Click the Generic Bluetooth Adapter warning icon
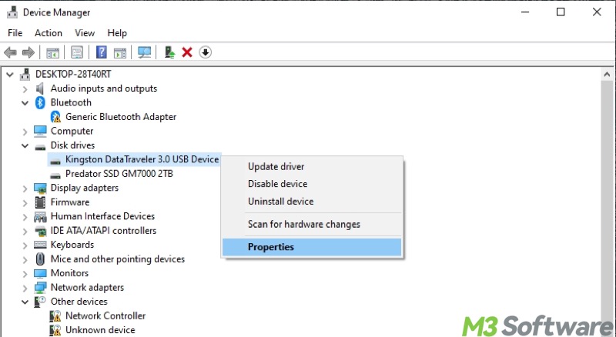 pos(55,117)
